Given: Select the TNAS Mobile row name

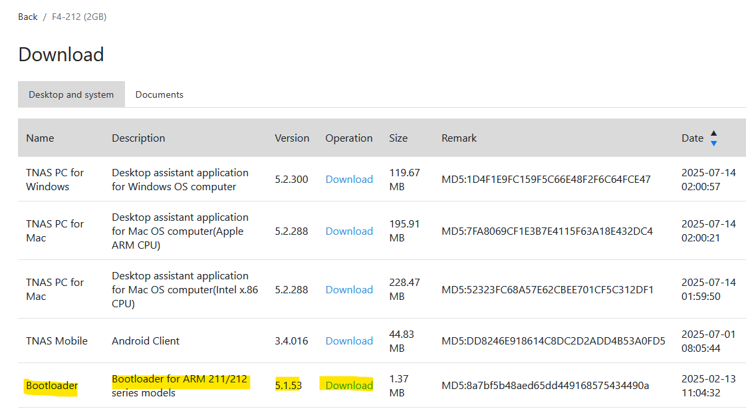Looking at the screenshot, I should [x=57, y=341].
